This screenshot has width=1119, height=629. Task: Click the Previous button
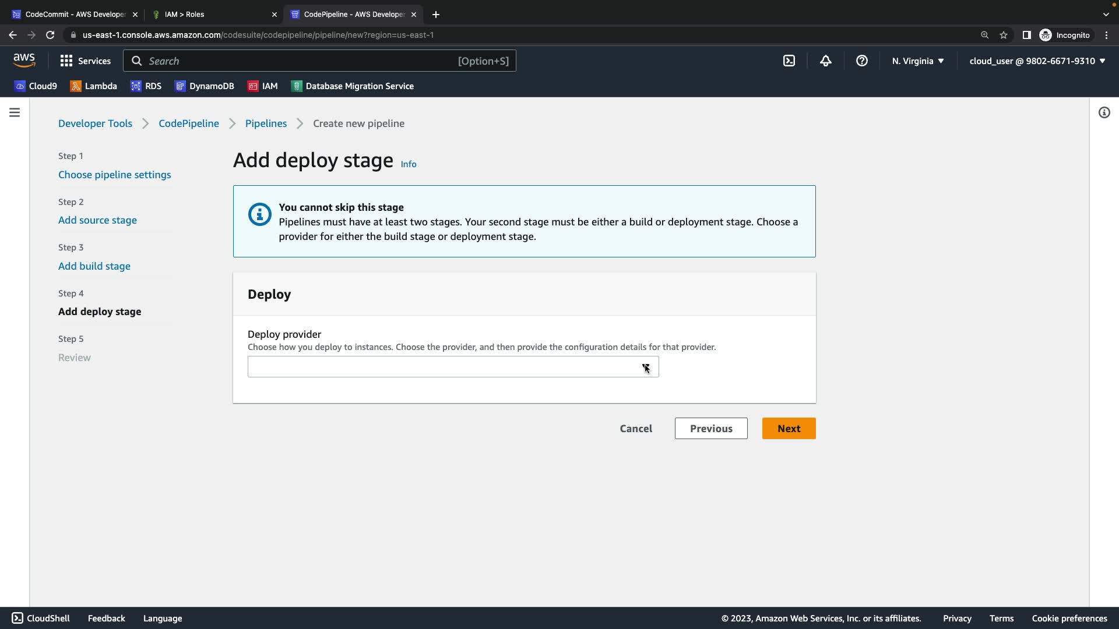710,428
